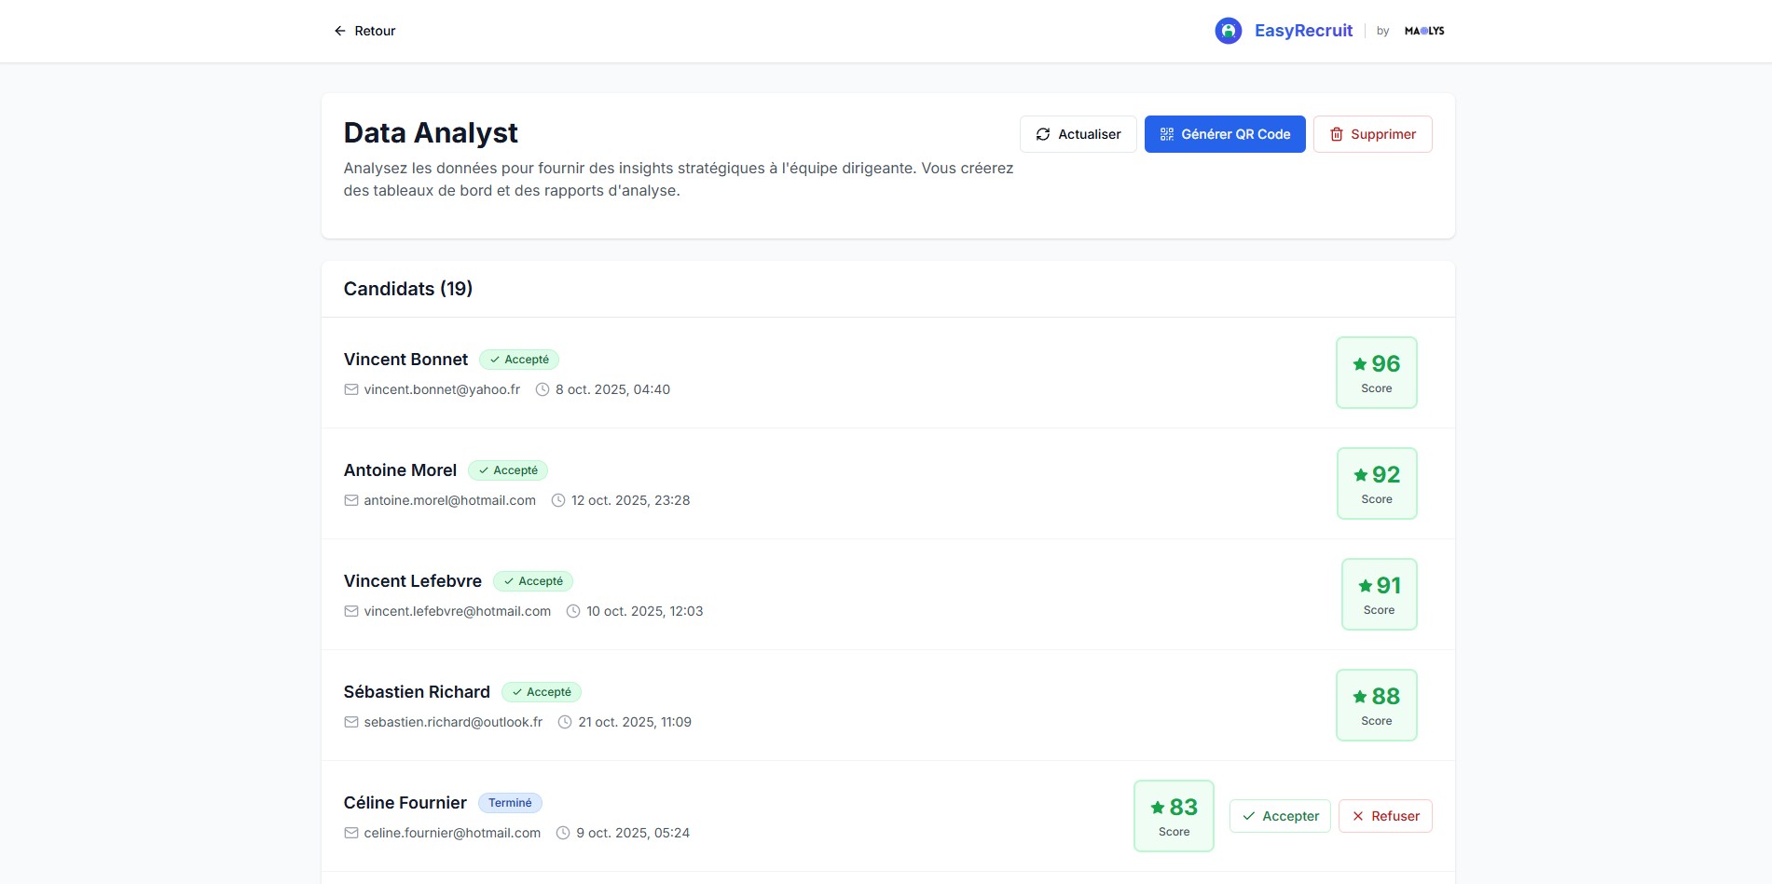
Task: Click the trash icon beside Supprimer
Action: 1338,134
